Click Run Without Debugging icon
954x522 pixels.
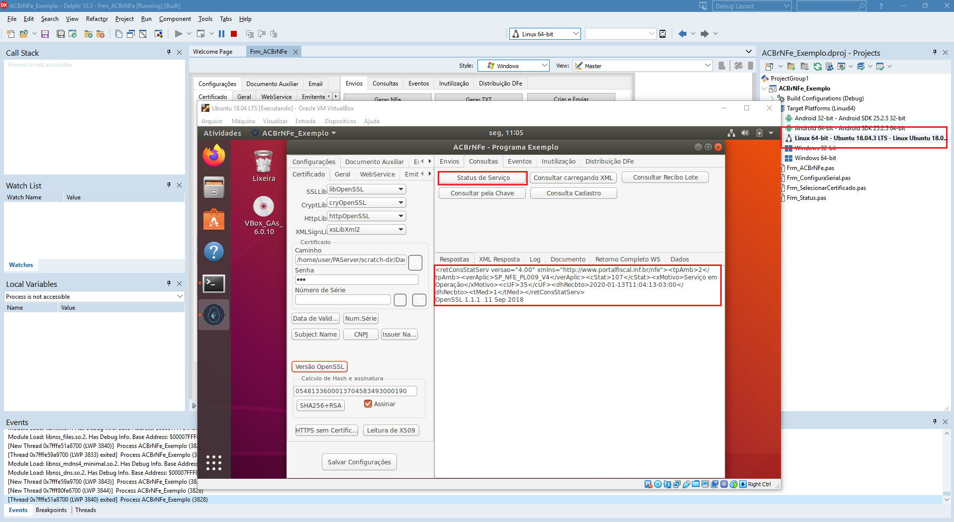point(201,34)
